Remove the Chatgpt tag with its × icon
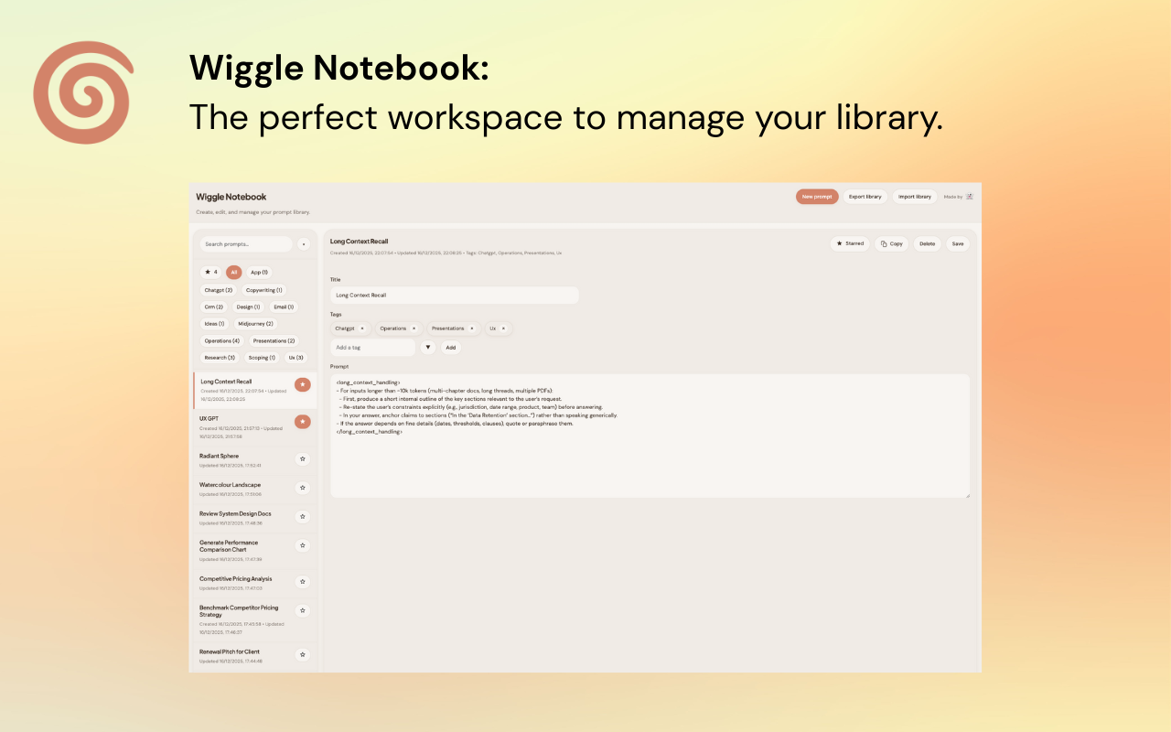 pyautogui.click(x=363, y=328)
